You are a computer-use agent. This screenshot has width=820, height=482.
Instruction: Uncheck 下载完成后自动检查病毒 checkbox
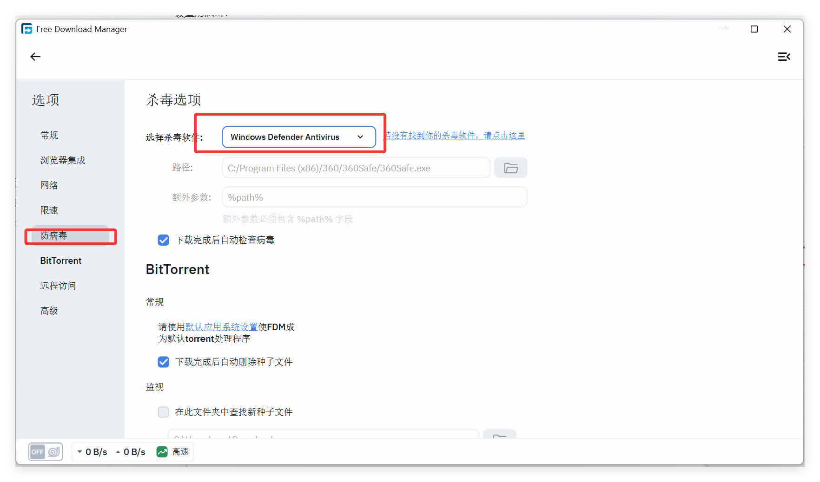[164, 240]
